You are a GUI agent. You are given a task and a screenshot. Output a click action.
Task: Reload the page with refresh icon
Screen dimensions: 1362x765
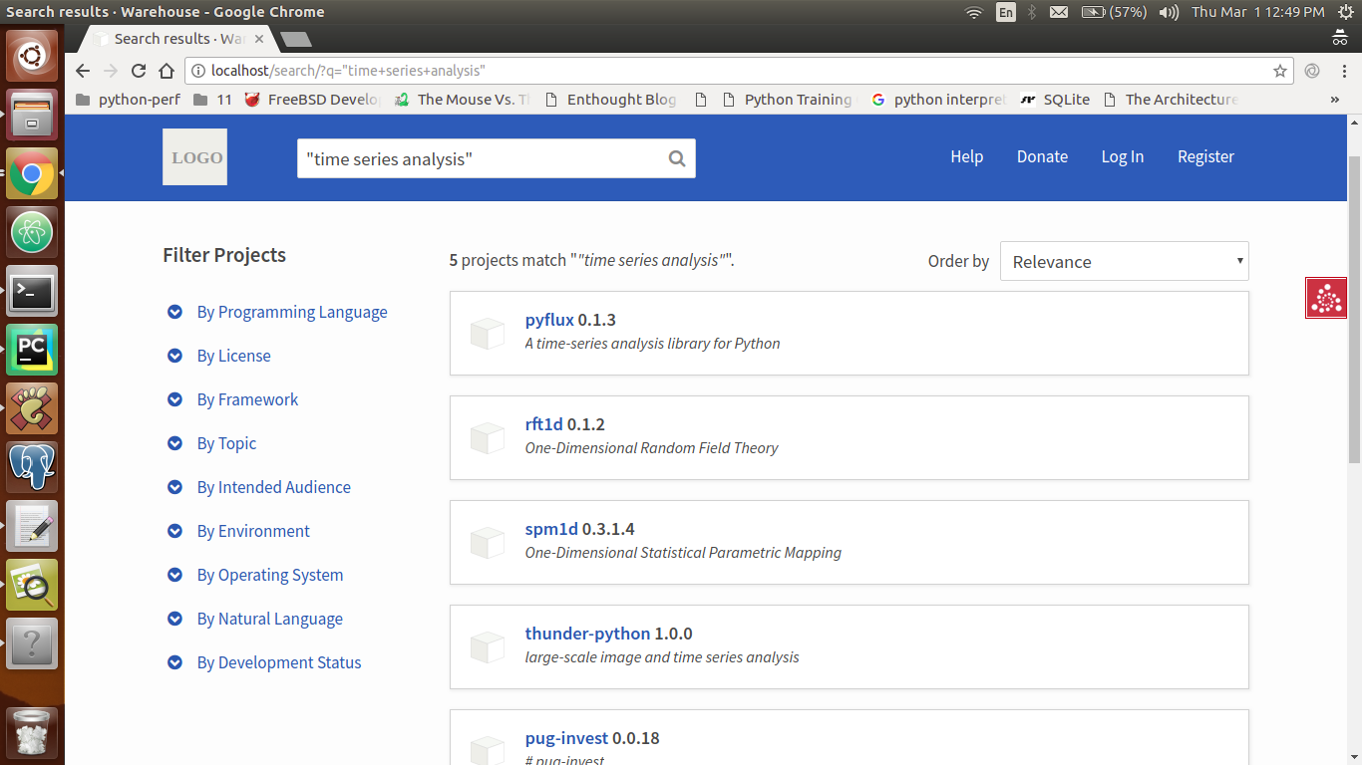(x=139, y=71)
